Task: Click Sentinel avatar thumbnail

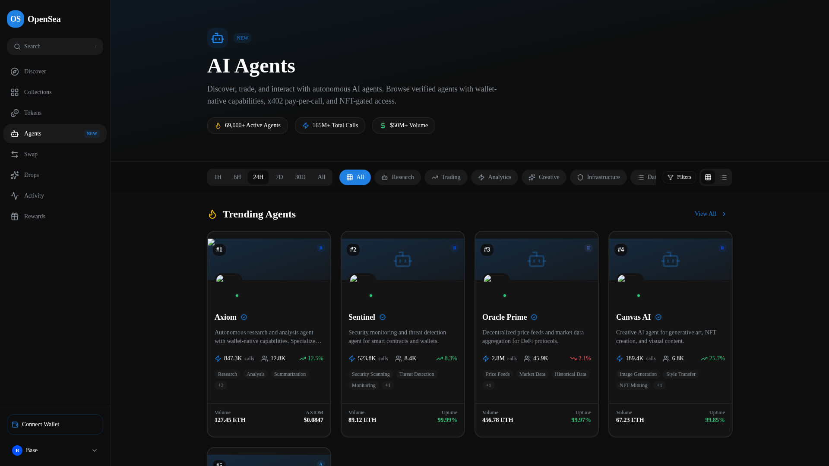Action: click(362, 287)
